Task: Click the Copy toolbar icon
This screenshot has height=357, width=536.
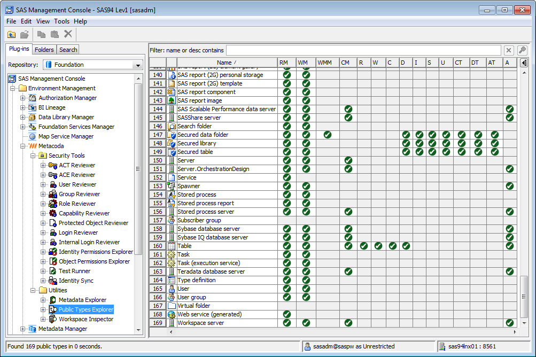Action: click(x=41, y=34)
